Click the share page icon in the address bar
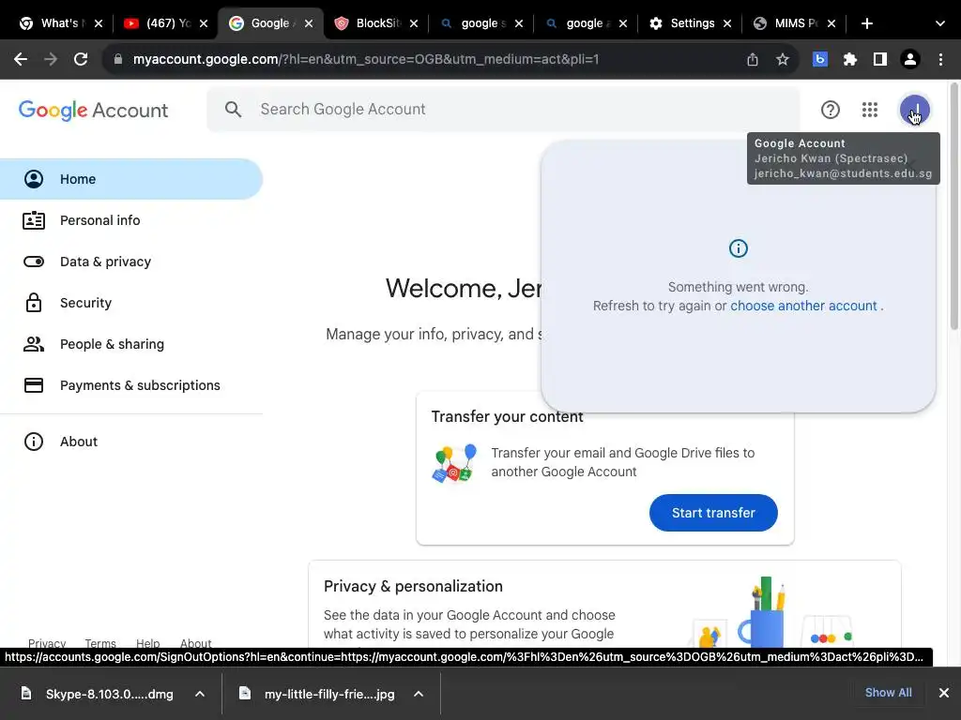961x720 pixels. point(753,59)
